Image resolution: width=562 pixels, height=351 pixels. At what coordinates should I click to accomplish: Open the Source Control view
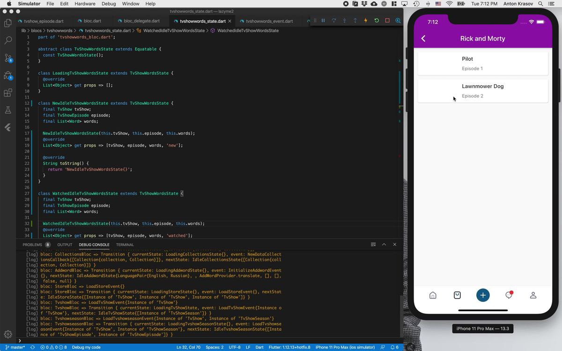(8, 58)
